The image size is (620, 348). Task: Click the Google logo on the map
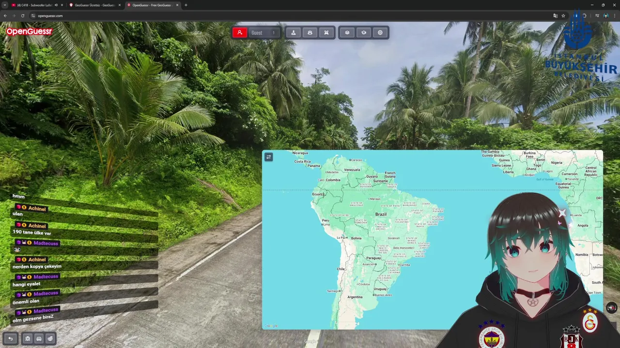click(x=271, y=326)
